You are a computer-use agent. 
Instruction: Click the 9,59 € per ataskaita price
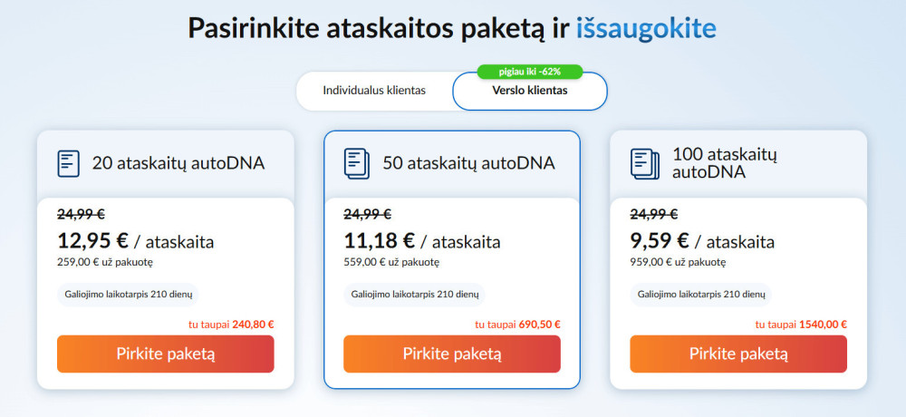pyautogui.click(x=702, y=241)
